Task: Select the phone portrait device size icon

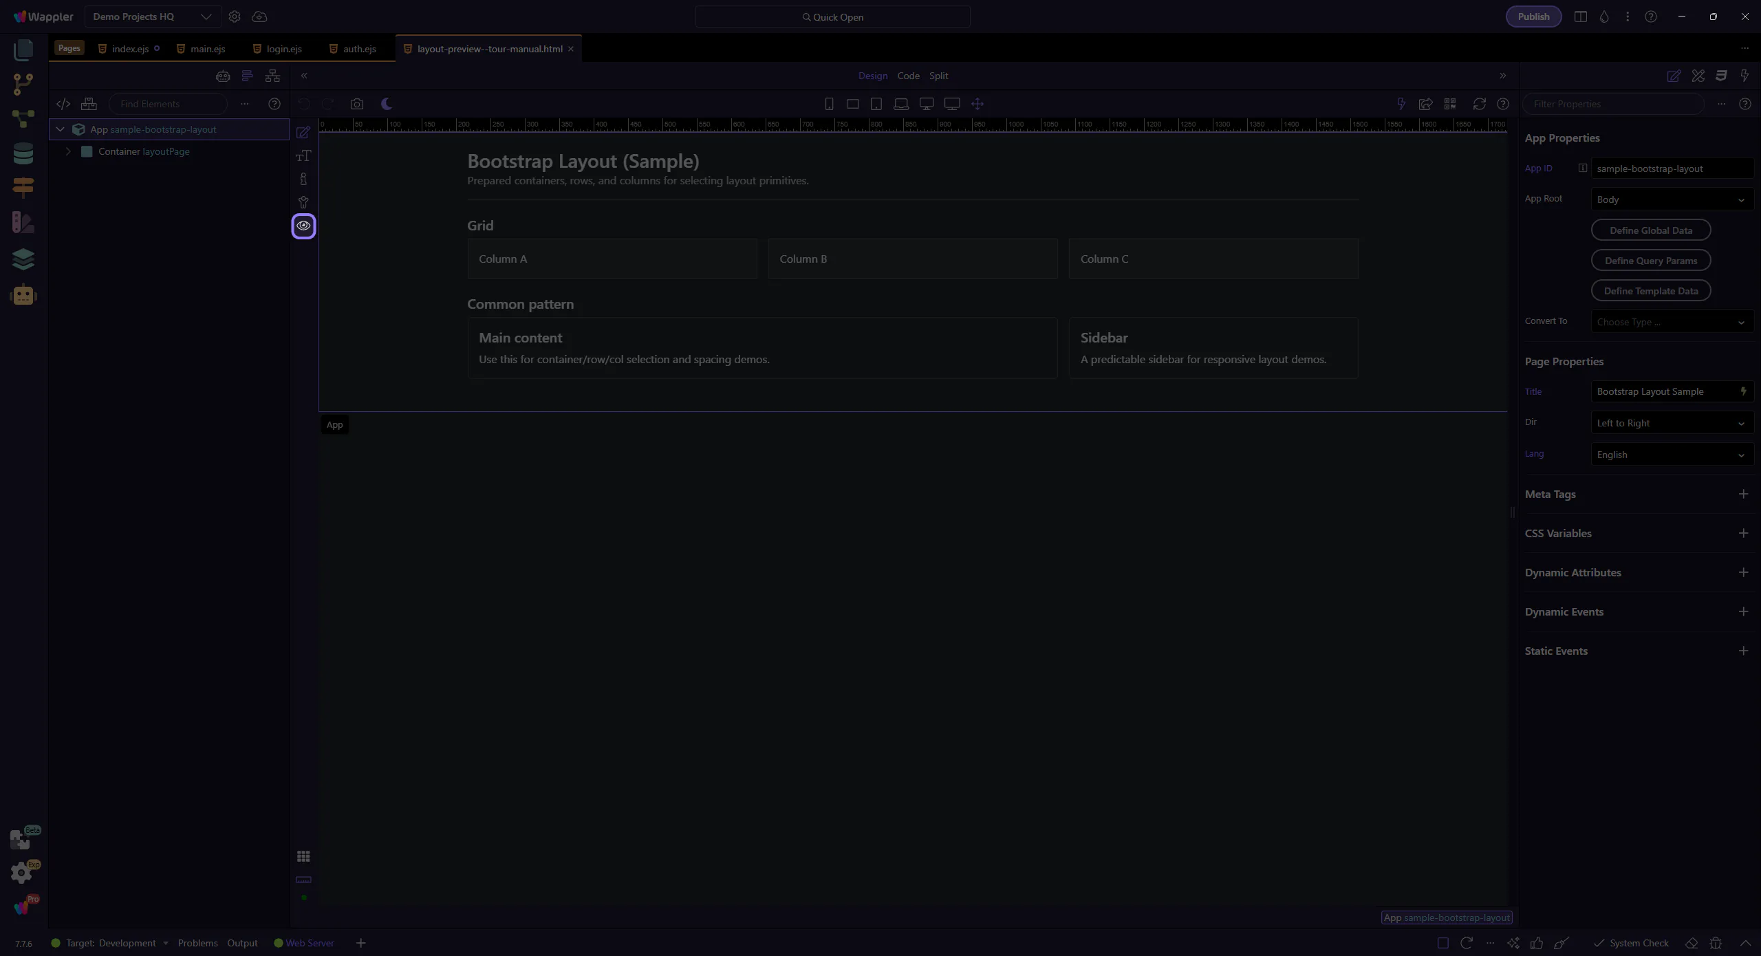Action: [829, 104]
